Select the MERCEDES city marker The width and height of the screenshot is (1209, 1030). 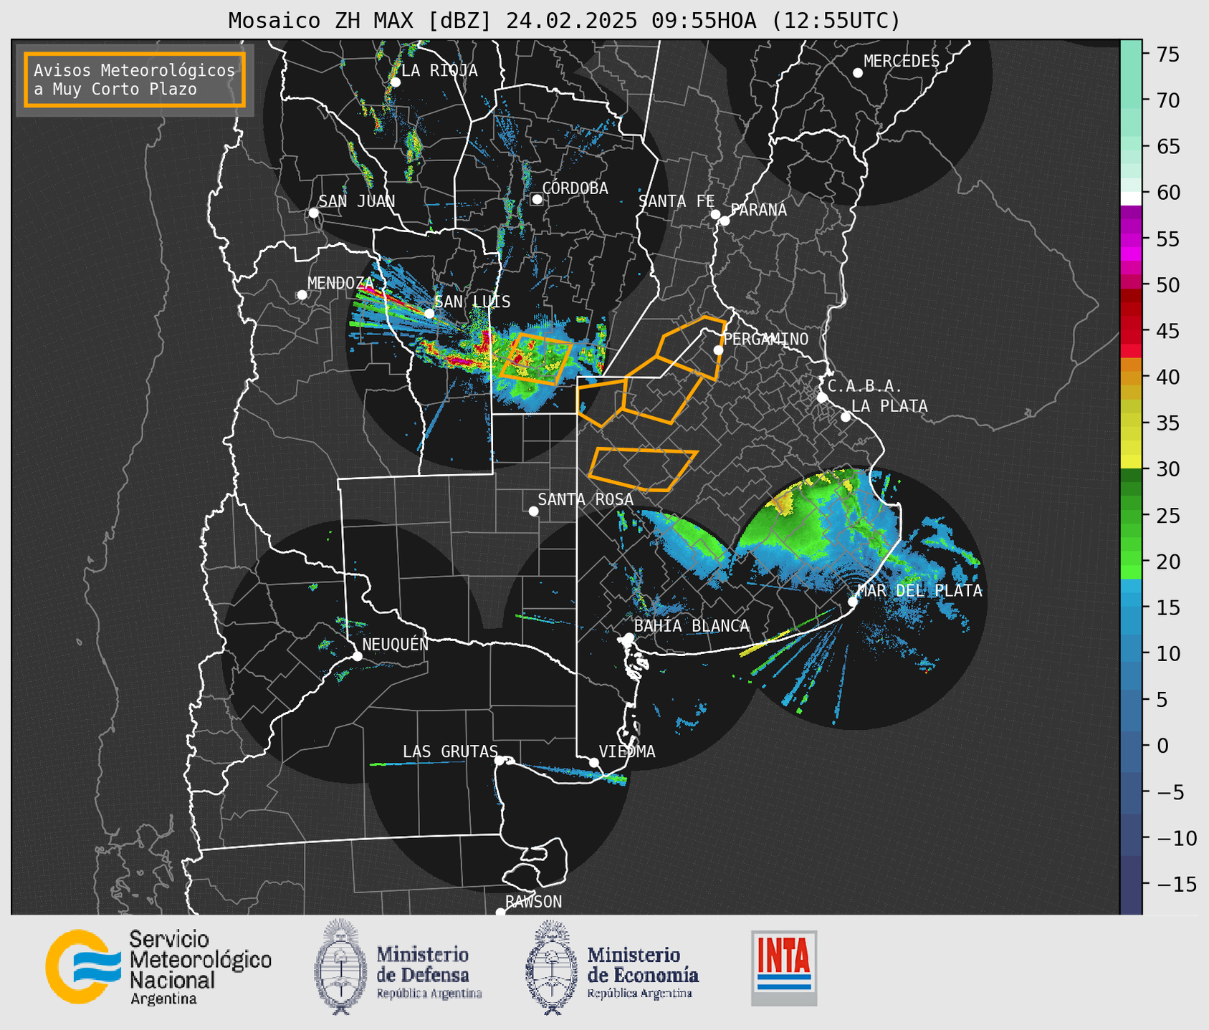(x=858, y=73)
